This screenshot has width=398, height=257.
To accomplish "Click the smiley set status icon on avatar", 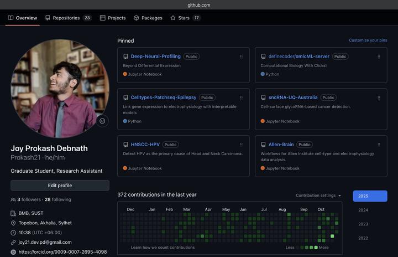I will pos(102,121).
